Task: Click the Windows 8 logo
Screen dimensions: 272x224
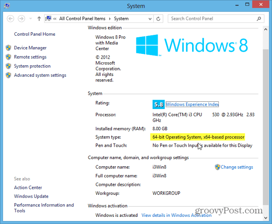Action: 192,45
